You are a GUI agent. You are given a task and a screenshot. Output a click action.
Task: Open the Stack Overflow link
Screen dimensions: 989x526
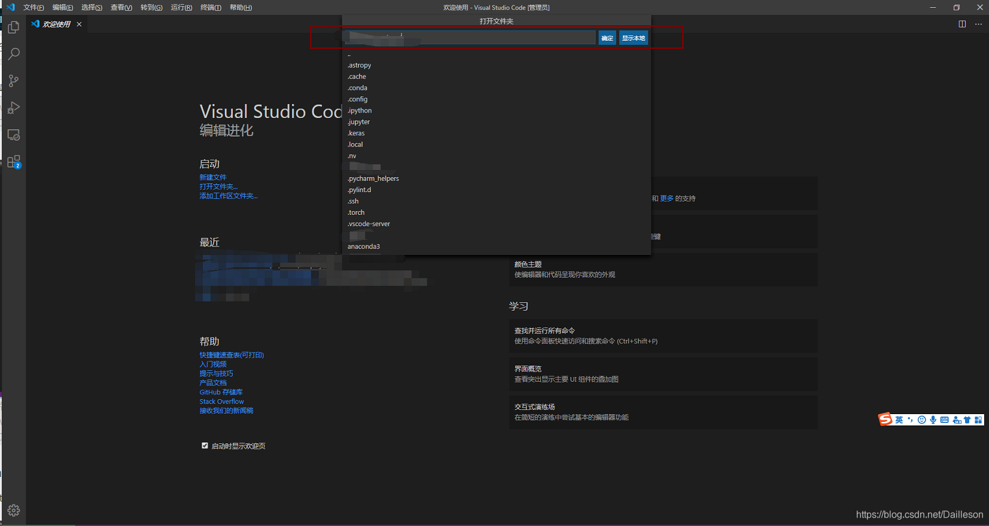[221, 402]
